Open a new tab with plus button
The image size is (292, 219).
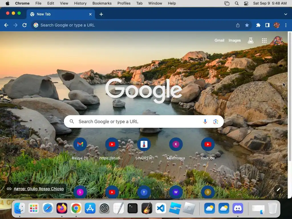(101, 14)
